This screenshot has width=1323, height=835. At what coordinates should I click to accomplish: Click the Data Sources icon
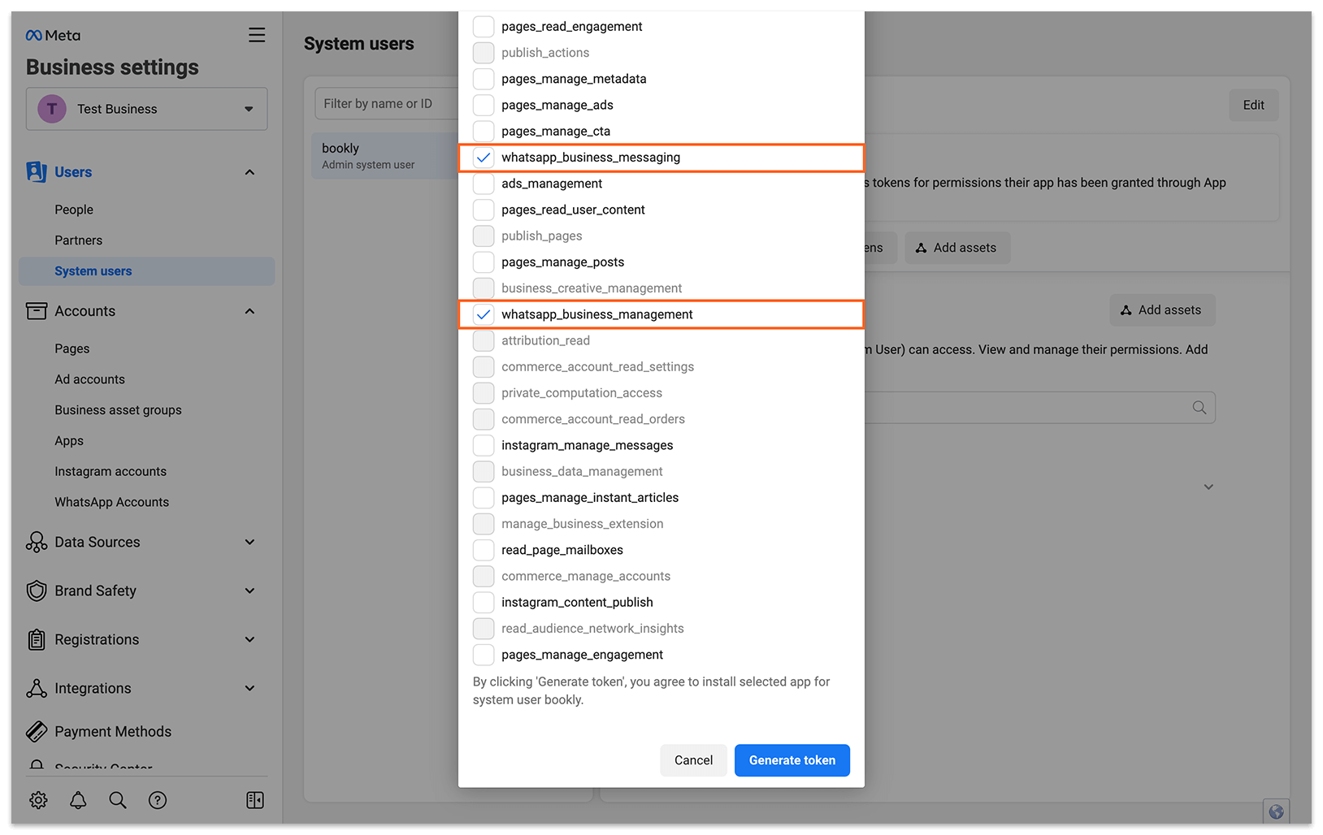pyautogui.click(x=37, y=542)
